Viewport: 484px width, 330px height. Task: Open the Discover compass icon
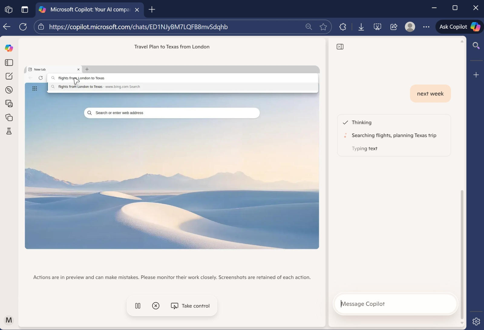click(9, 90)
